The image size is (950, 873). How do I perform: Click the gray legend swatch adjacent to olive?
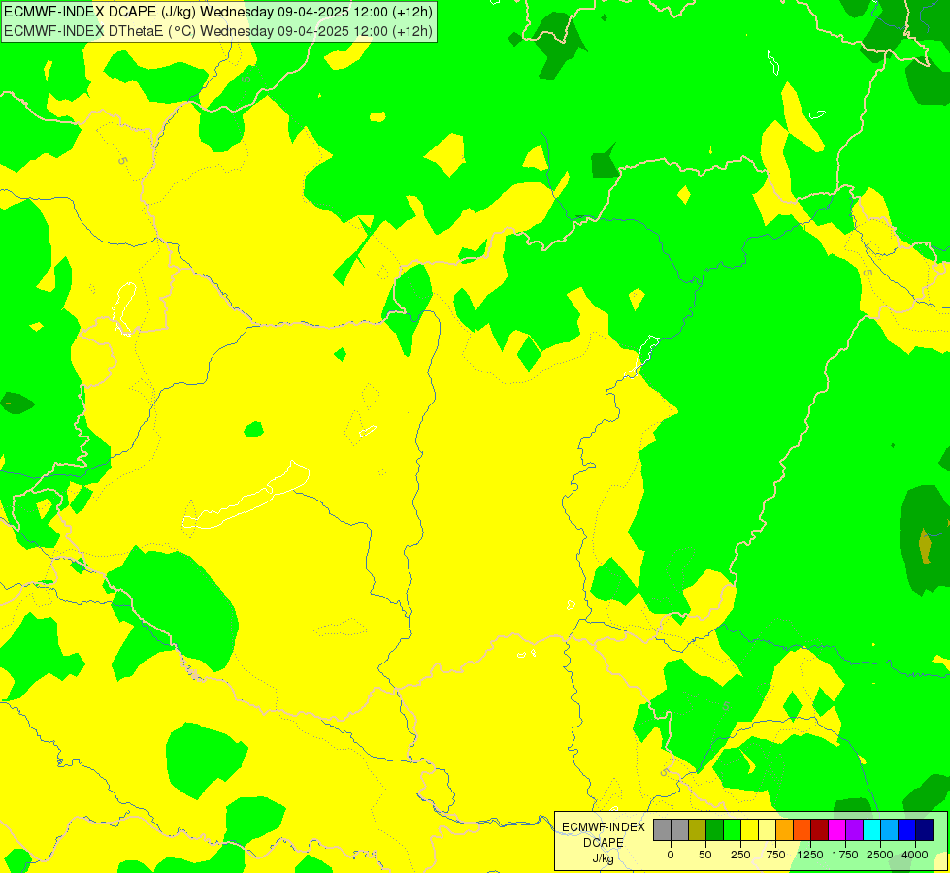(x=680, y=830)
